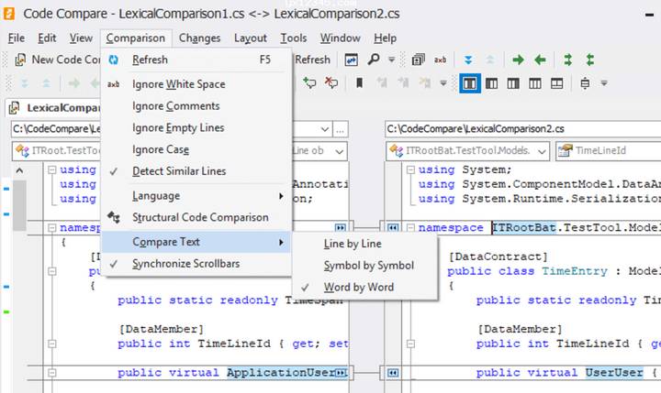Click Refresh in the Comparison menu
This screenshot has height=393, width=661.
tap(196, 60)
